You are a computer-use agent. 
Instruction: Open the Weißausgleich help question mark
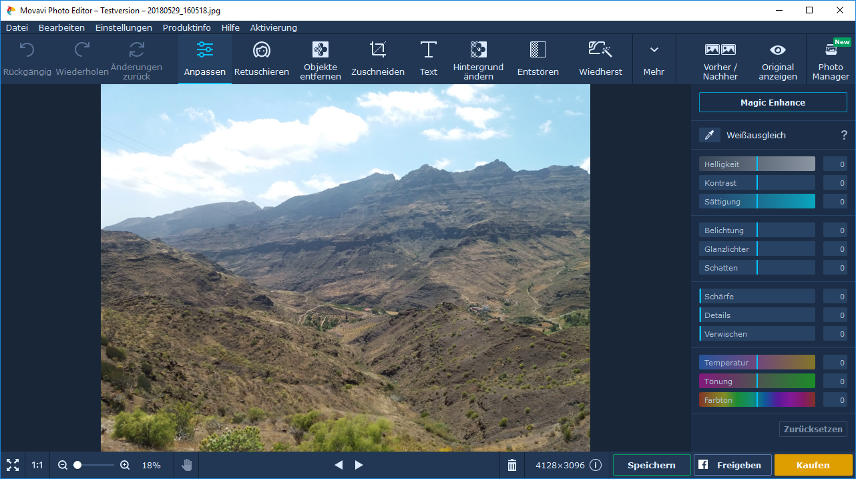pyautogui.click(x=844, y=135)
